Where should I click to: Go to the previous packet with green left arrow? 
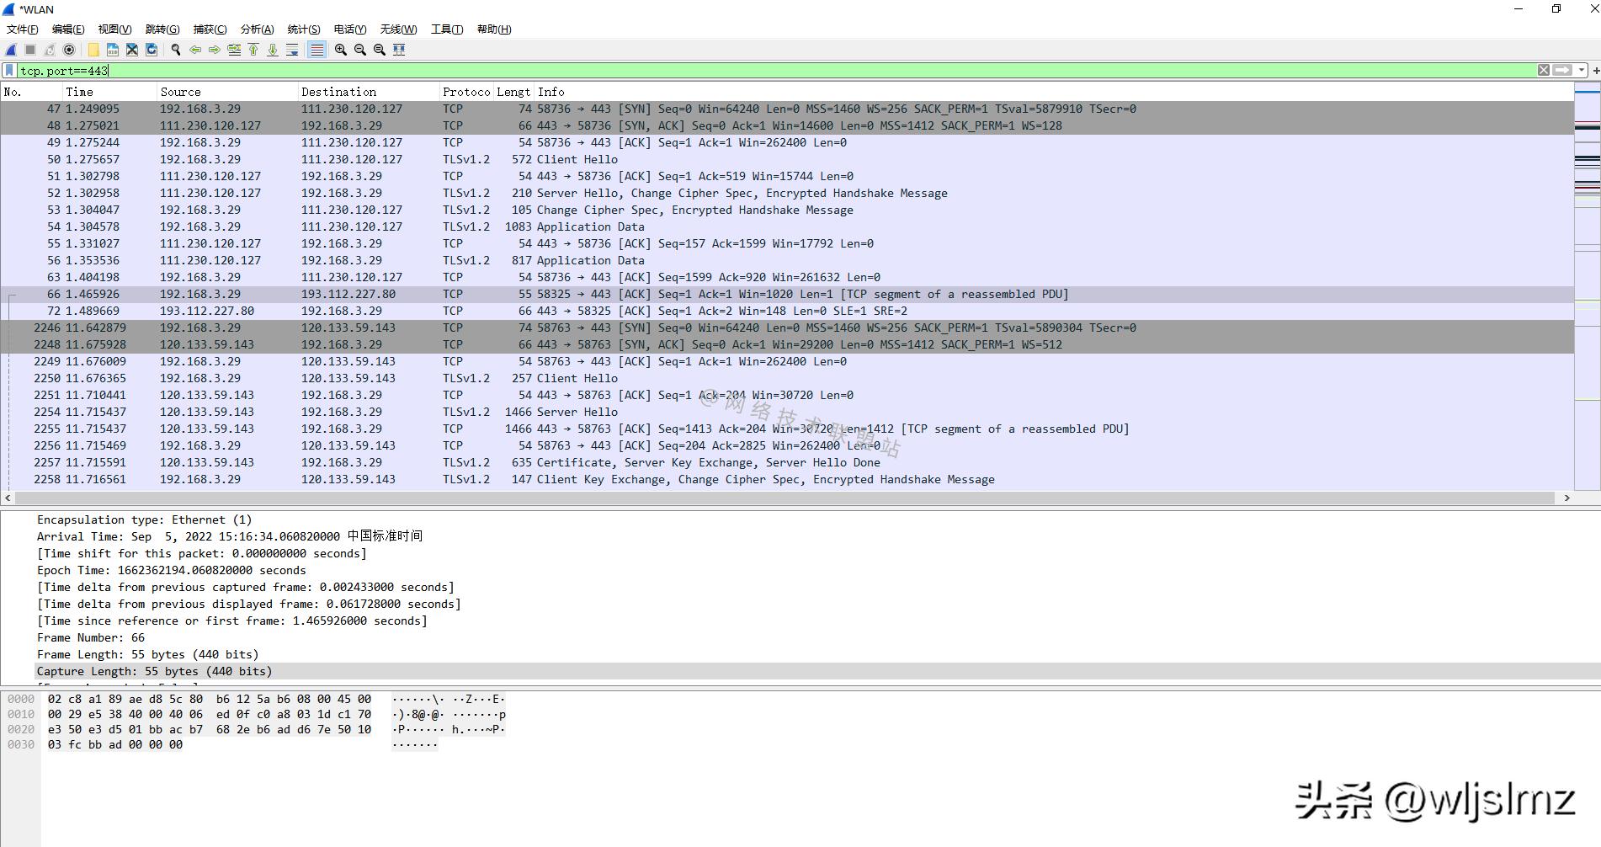[195, 50]
